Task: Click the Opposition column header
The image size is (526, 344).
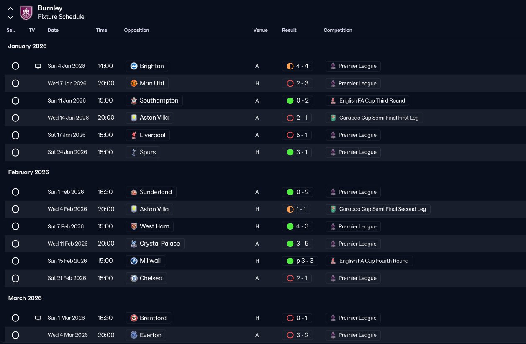Action: (136, 30)
